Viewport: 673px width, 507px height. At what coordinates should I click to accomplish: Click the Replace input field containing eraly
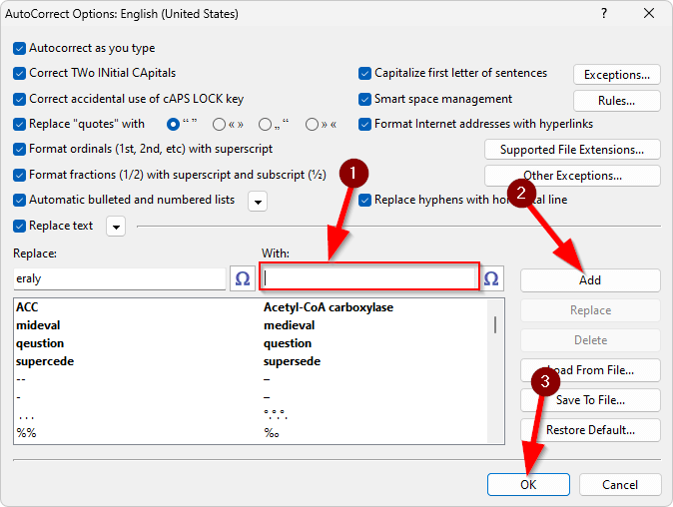119,278
